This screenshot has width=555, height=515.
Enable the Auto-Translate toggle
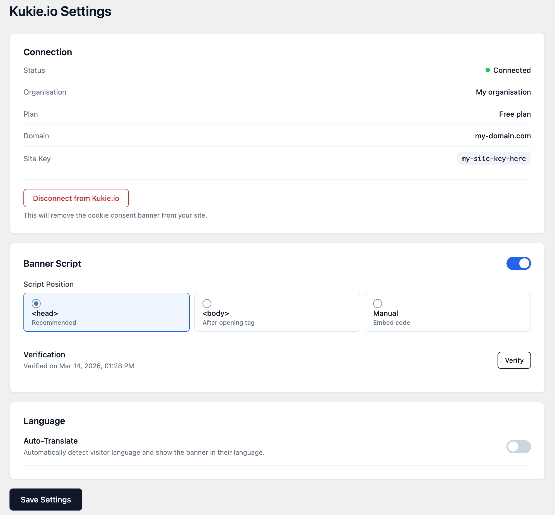pos(519,446)
